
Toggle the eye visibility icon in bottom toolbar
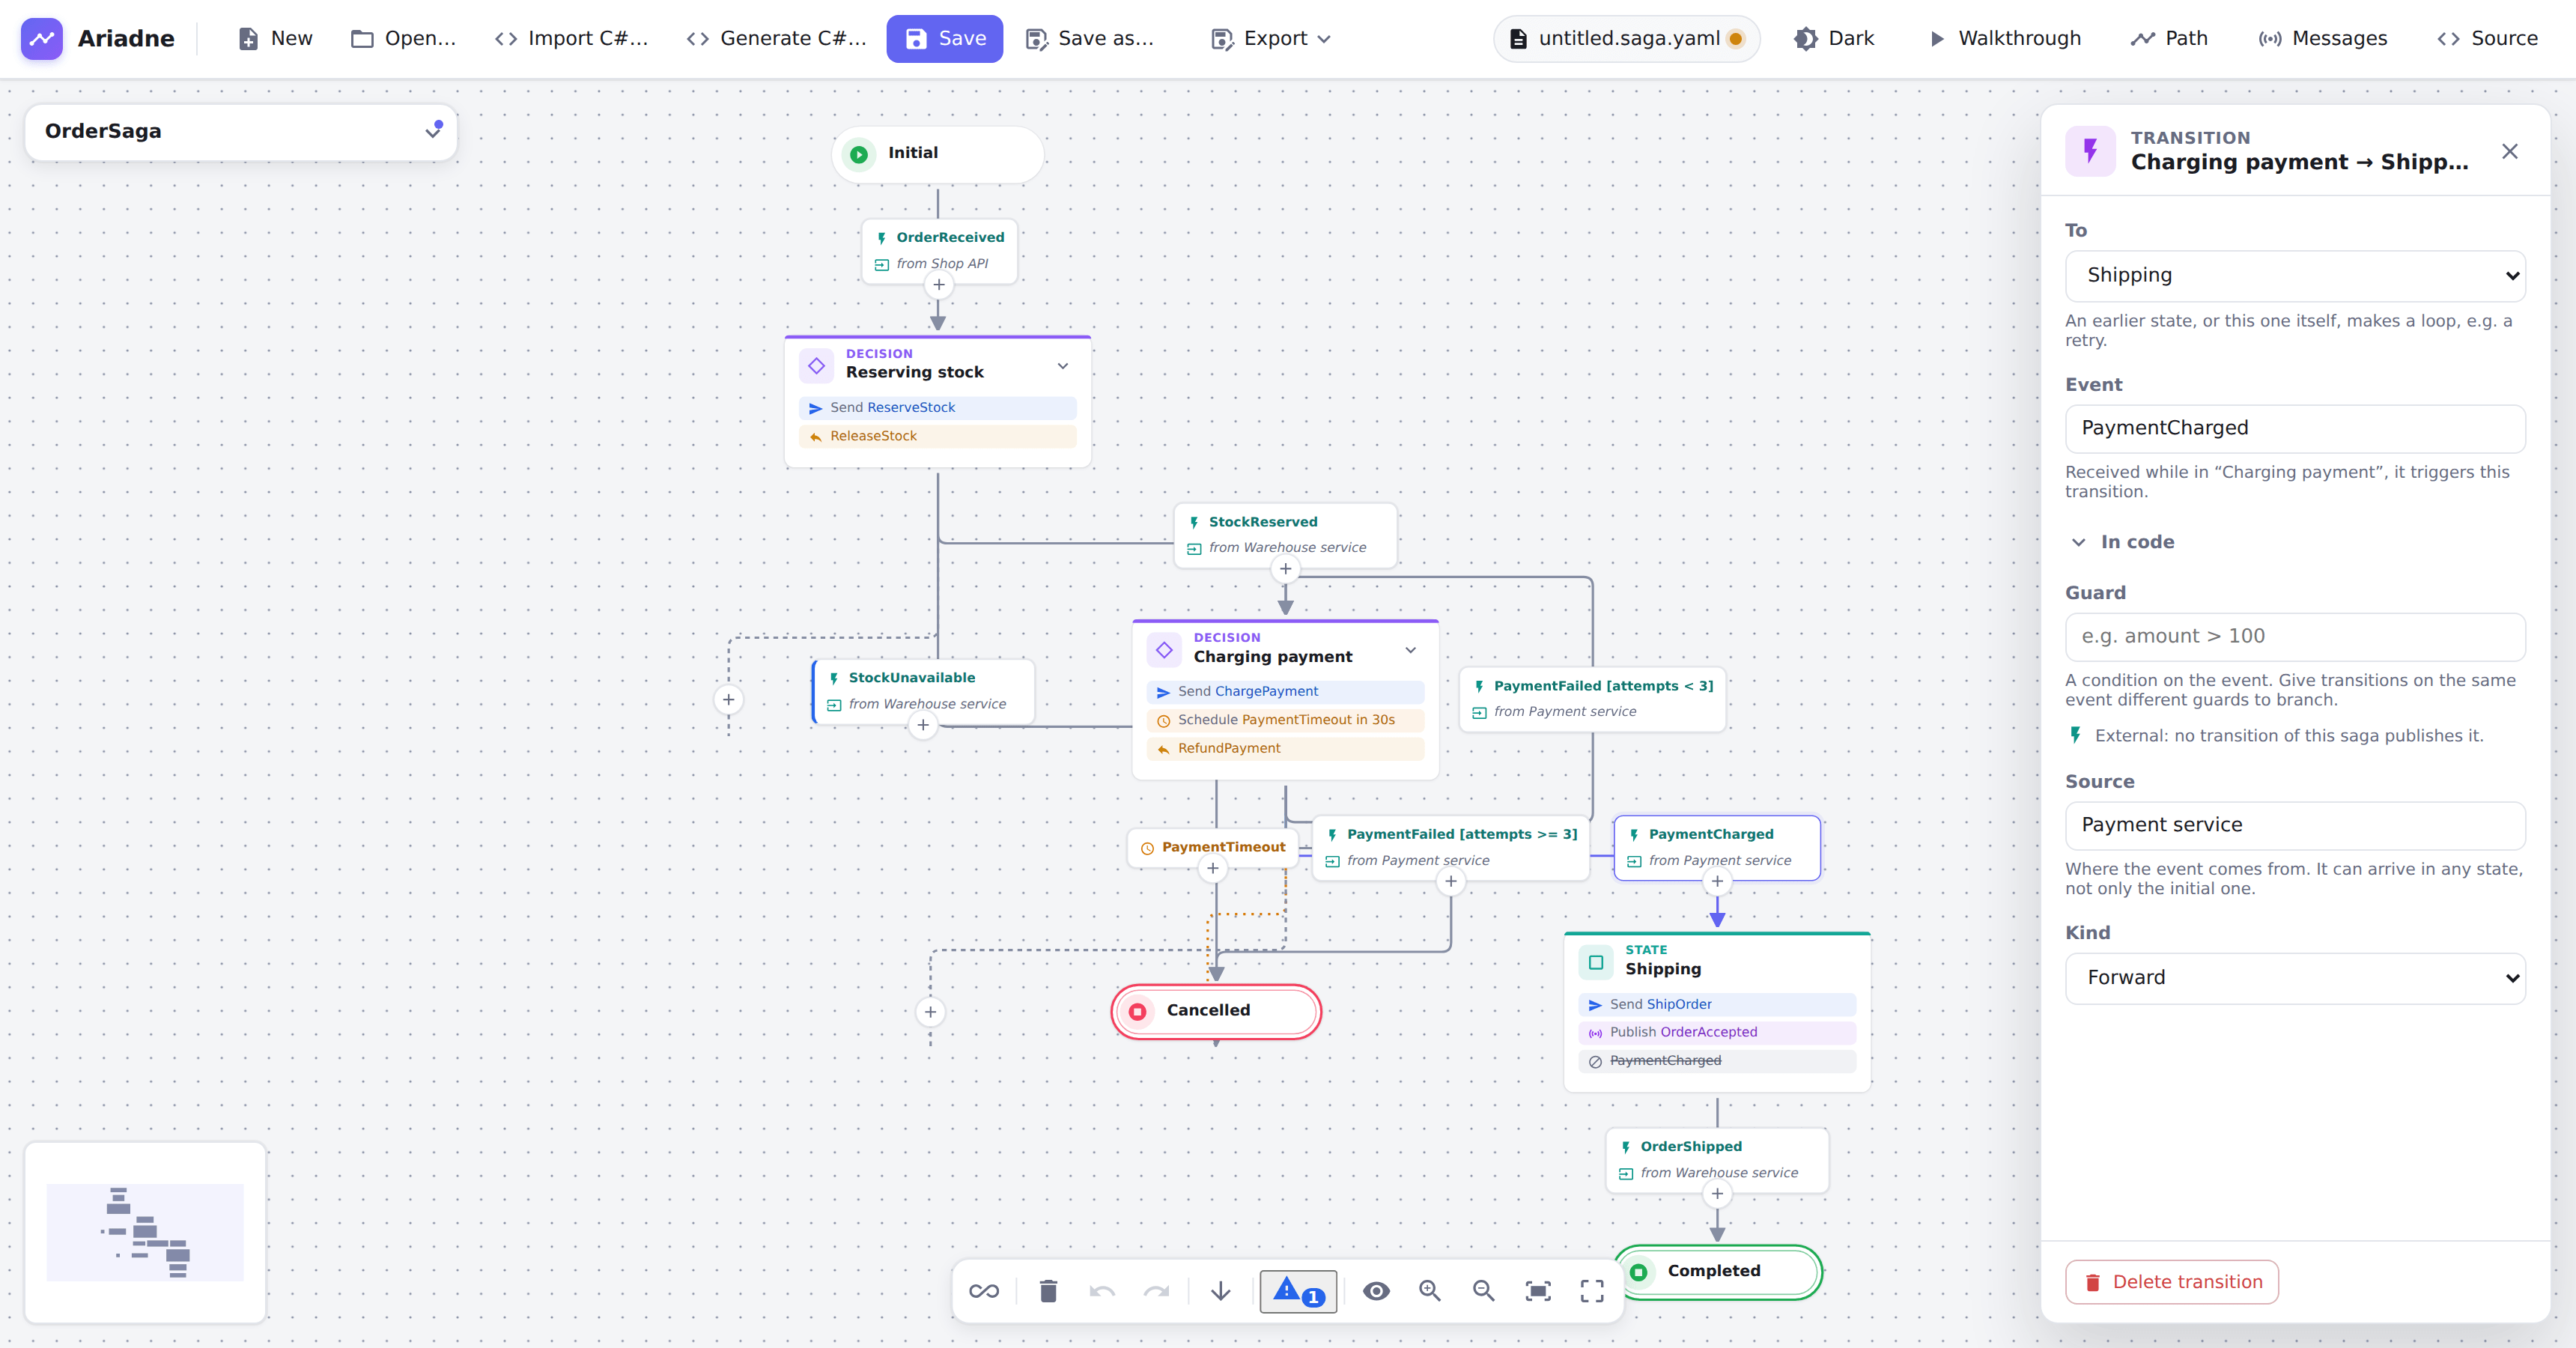(1376, 1291)
